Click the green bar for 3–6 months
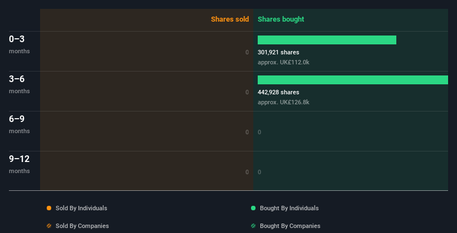 pyautogui.click(x=353, y=80)
